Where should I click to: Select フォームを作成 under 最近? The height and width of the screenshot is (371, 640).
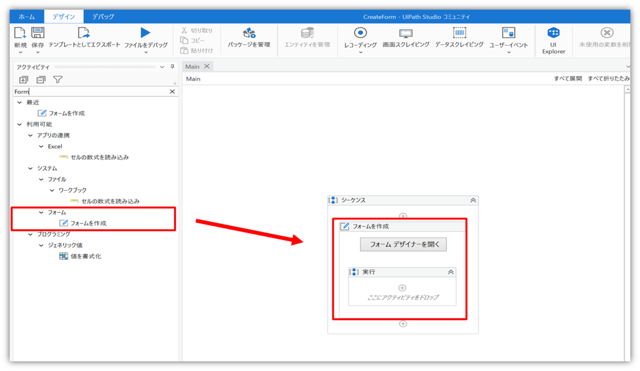(61, 113)
